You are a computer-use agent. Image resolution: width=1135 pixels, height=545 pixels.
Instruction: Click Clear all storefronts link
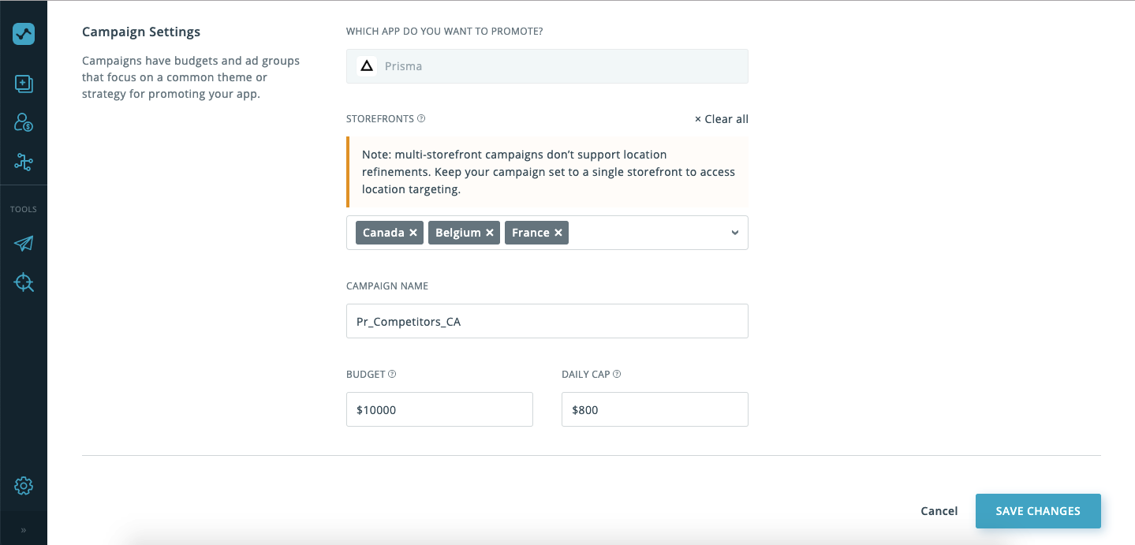pyautogui.click(x=722, y=119)
